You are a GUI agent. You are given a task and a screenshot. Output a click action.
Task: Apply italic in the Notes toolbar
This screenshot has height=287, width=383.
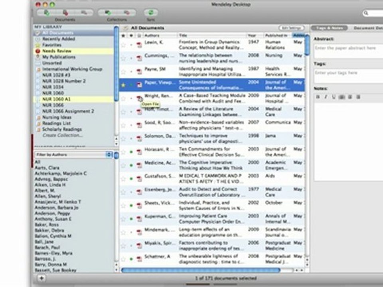tap(326, 97)
